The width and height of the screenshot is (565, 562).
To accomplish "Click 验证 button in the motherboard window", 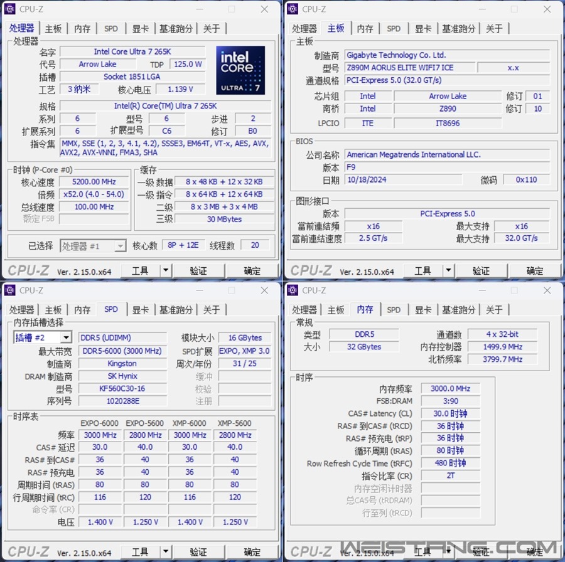I will click(482, 270).
